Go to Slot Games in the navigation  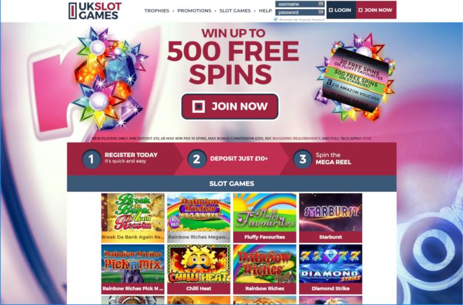click(235, 10)
